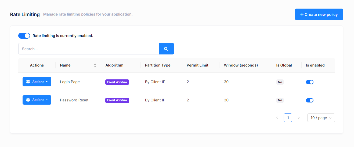Disable the Login Page policy switch

click(x=310, y=82)
